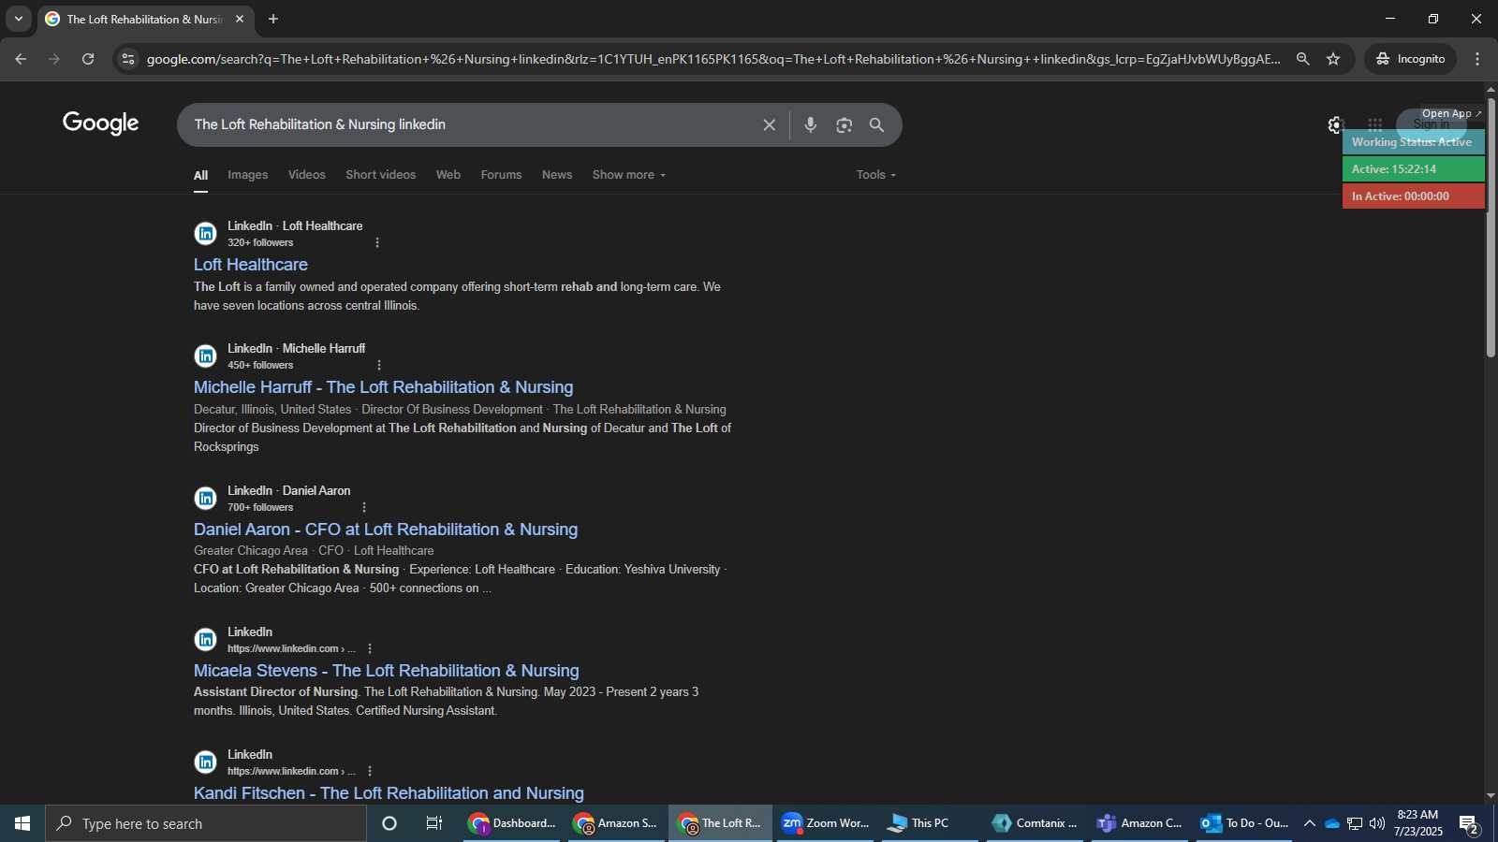Click LinkedIn favicon beside Loft Healthcare result
This screenshot has width=1498, height=842.
click(x=205, y=233)
